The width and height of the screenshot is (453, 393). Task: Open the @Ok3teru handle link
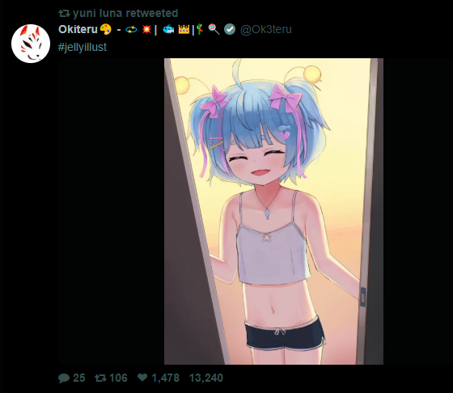pos(266,29)
